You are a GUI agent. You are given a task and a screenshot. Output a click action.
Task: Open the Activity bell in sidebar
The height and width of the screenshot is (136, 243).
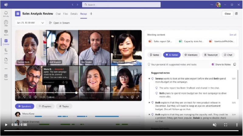tap(6, 13)
